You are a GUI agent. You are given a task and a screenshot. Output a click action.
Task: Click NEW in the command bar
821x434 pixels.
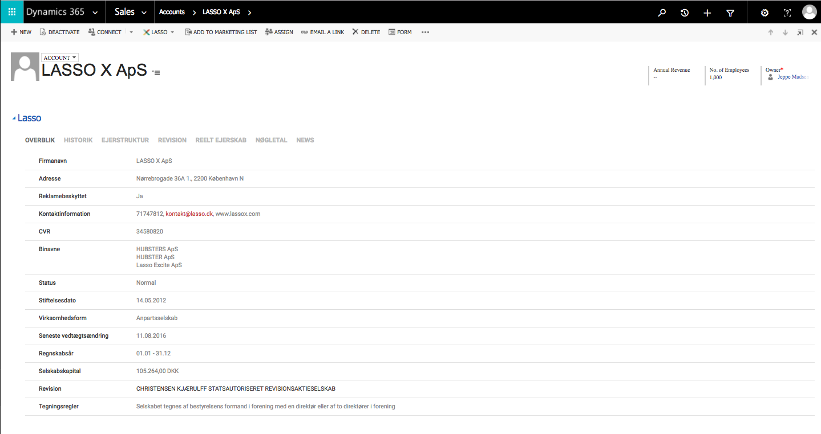click(21, 32)
